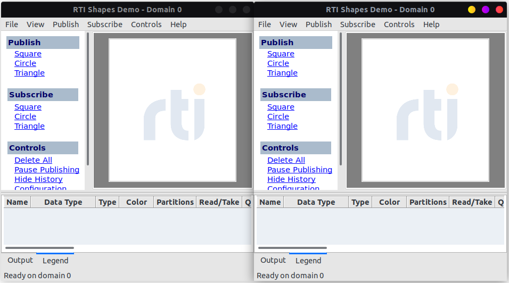
Task: Sort by Color column in left window
Action: (137, 202)
